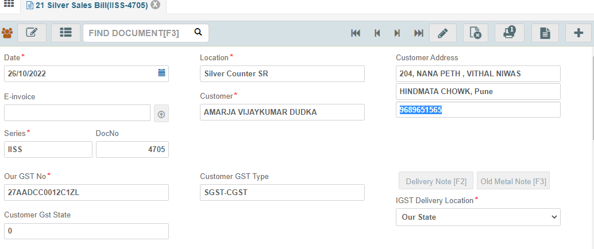This screenshot has height=249, width=594.
Task: Jump to the first document record
Action: click(356, 33)
